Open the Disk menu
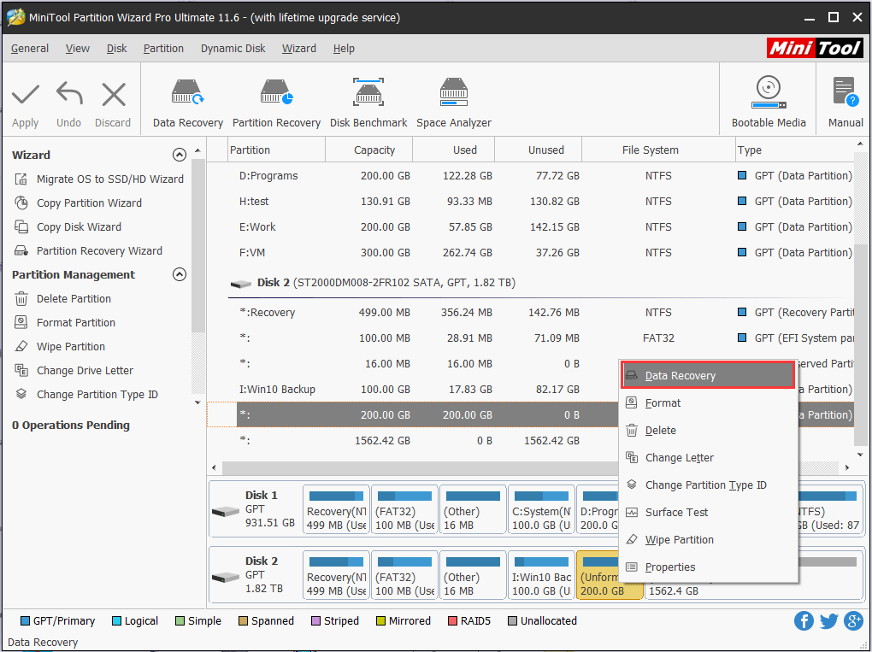 [117, 49]
